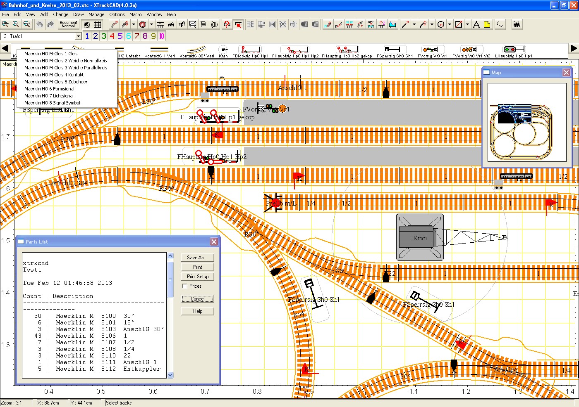Open the Manage menu
The width and height of the screenshot is (579, 407).
click(96, 14)
